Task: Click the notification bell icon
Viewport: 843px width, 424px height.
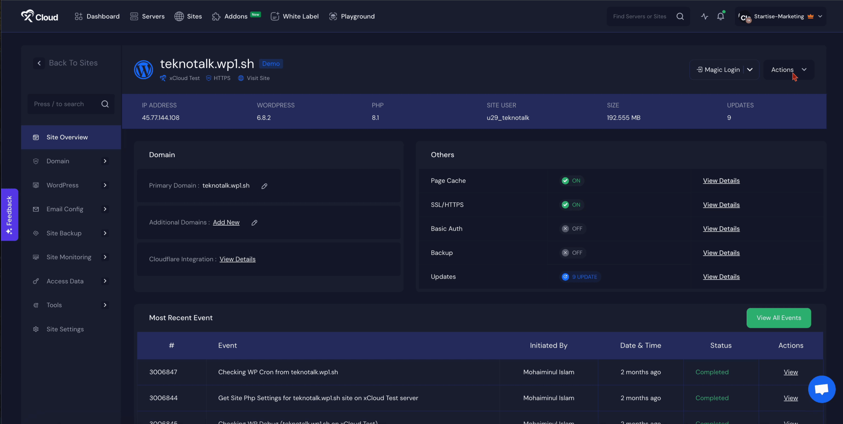Action: pyautogui.click(x=721, y=16)
